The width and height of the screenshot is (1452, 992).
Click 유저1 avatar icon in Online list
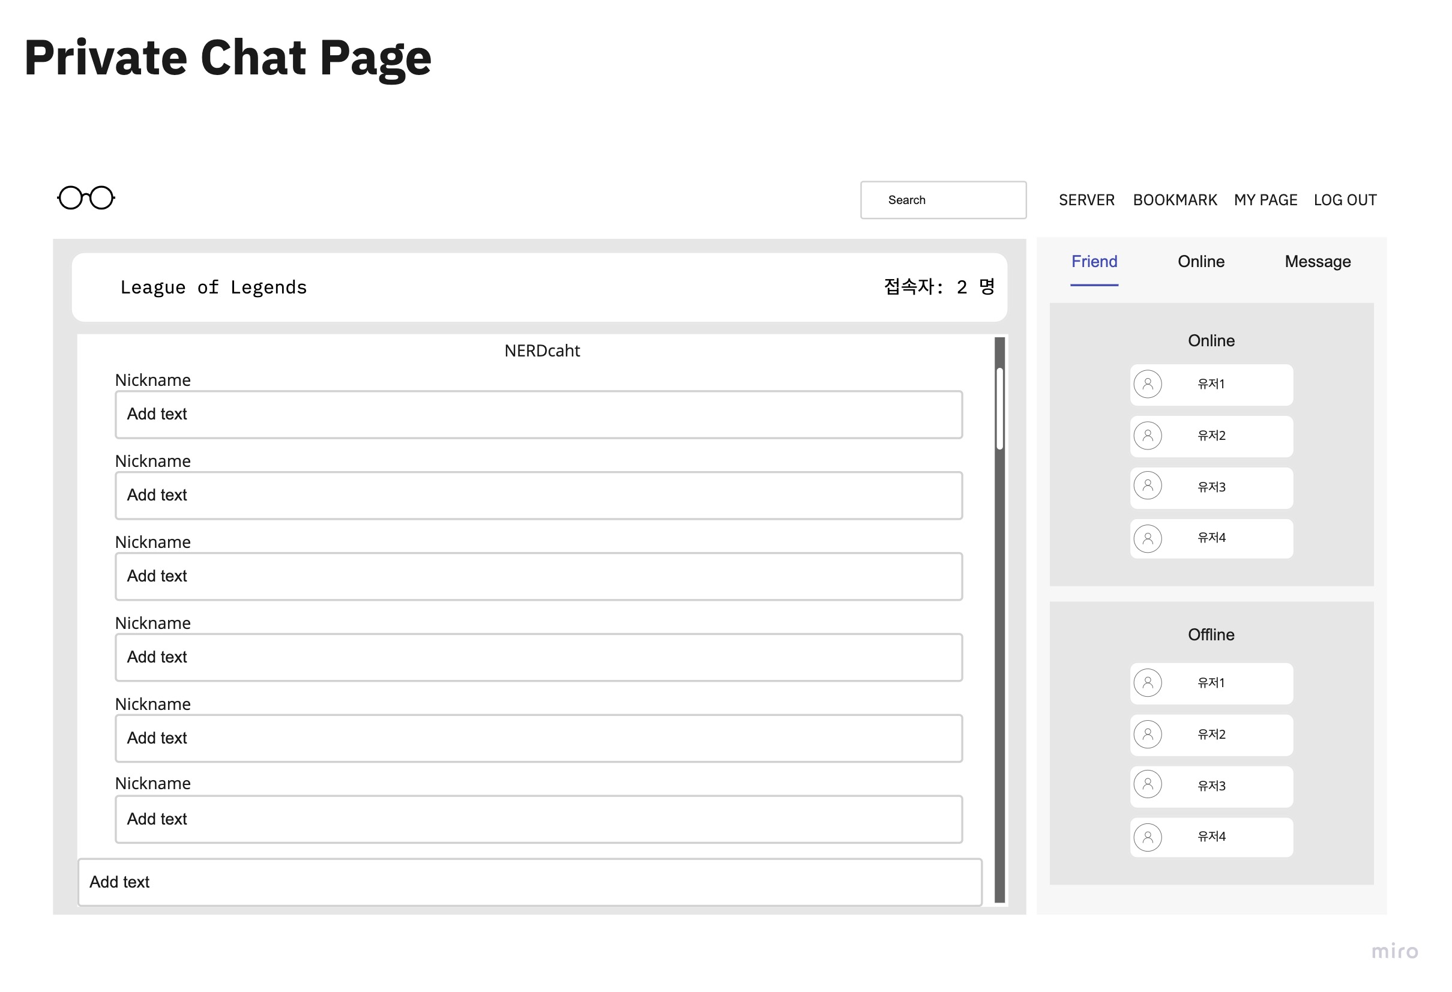[1147, 384]
